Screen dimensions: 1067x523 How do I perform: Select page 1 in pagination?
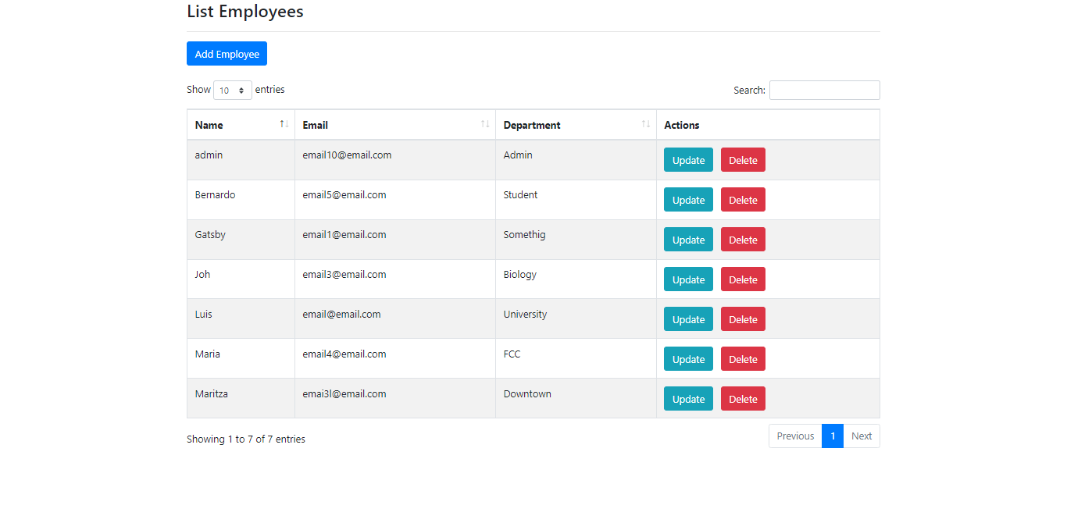click(x=833, y=436)
